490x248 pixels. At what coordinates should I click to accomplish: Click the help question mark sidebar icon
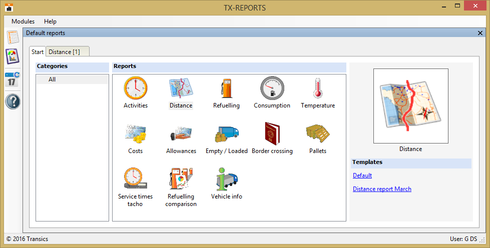(x=13, y=101)
